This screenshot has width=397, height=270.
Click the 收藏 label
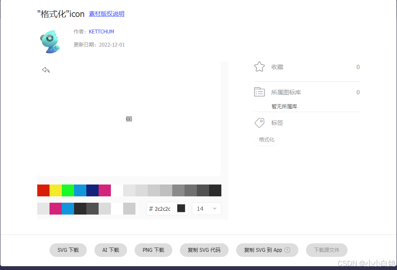pos(277,67)
